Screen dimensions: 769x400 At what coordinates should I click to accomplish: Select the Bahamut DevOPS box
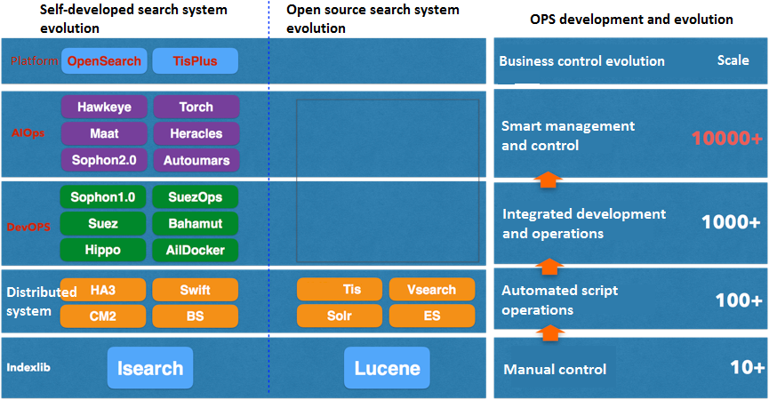tap(196, 223)
